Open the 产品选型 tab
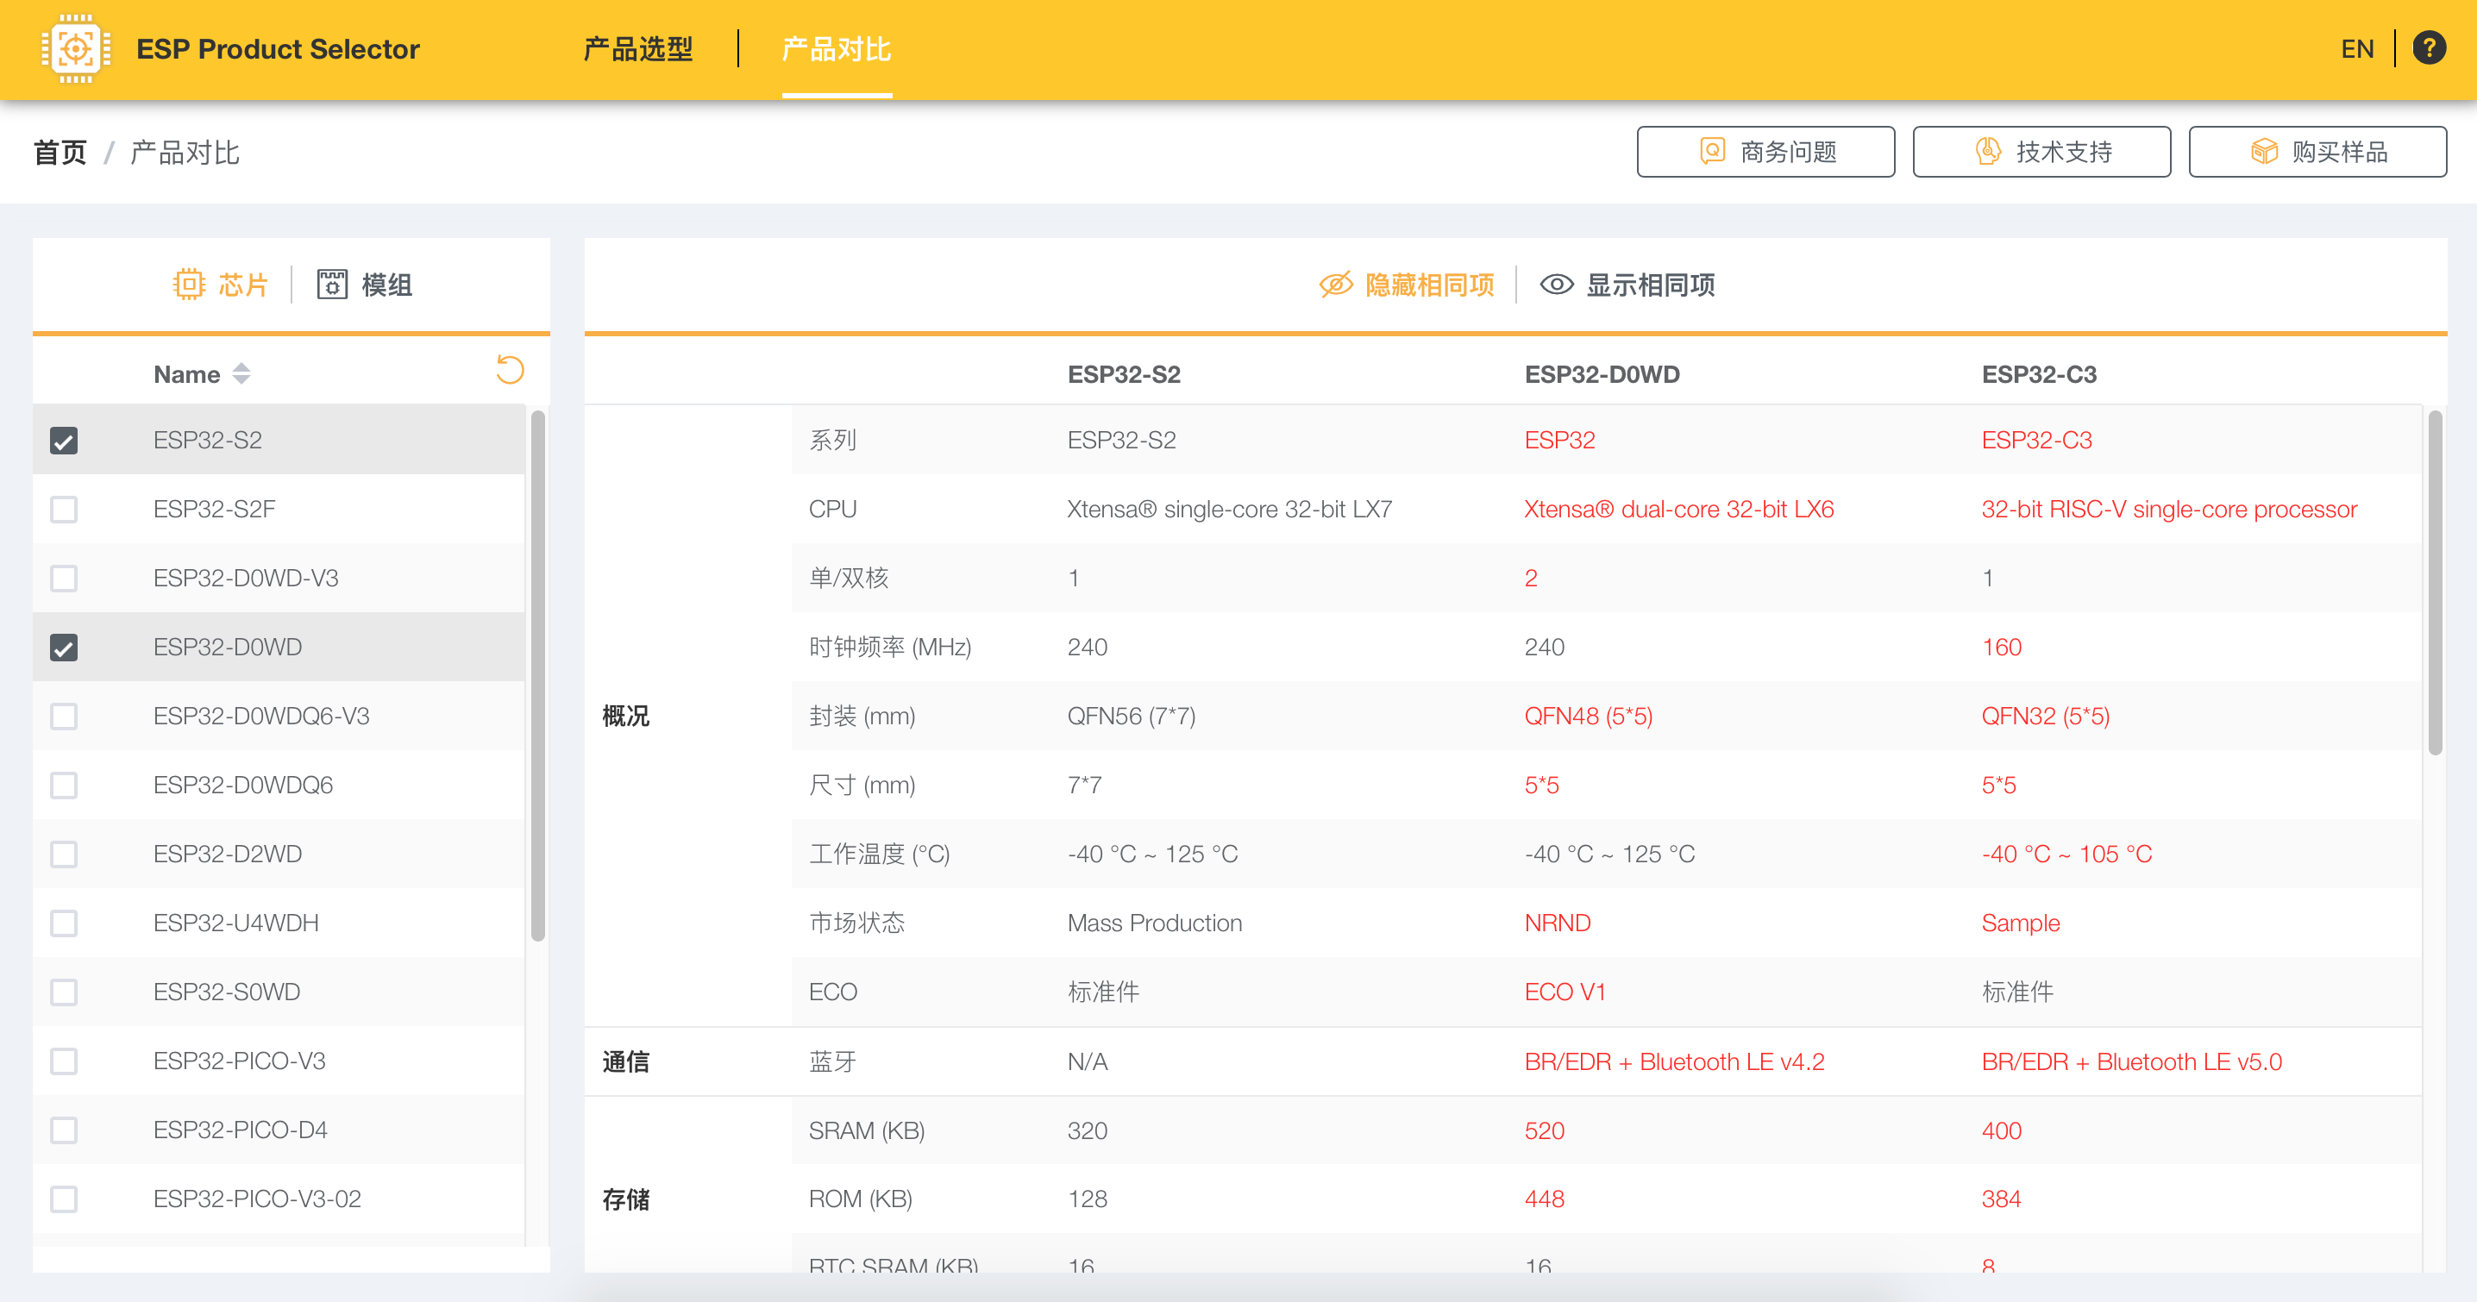The height and width of the screenshot is (1302, 2477). pos(637,48)
